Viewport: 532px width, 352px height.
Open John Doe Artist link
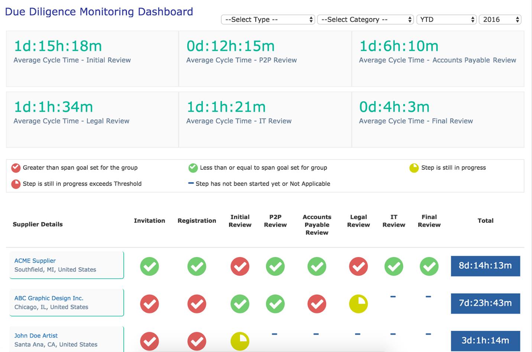pyautogui.click(x=36, y=336)
